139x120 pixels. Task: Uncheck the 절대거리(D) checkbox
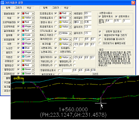pos(56,57)
